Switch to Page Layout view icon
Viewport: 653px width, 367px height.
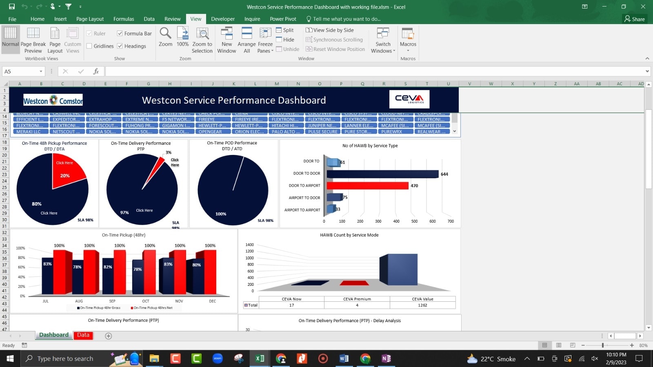point(55,40)
